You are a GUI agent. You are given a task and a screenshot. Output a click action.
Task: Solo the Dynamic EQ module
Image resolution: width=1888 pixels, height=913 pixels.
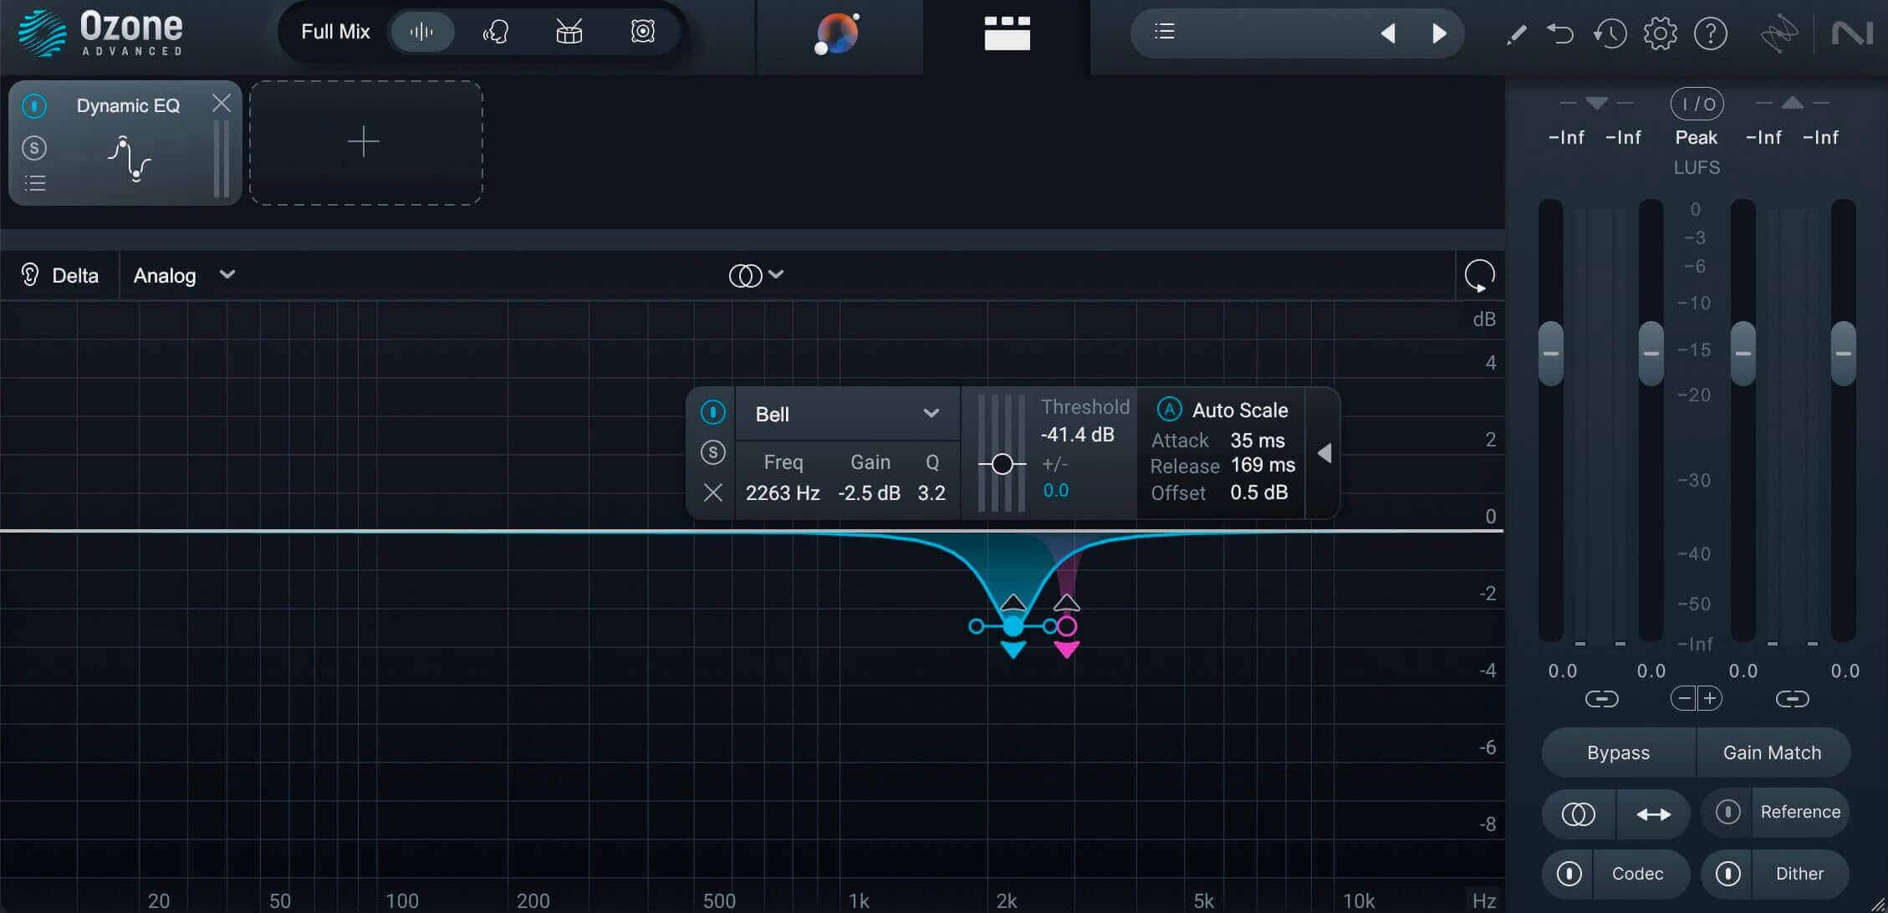click(34, 148)
